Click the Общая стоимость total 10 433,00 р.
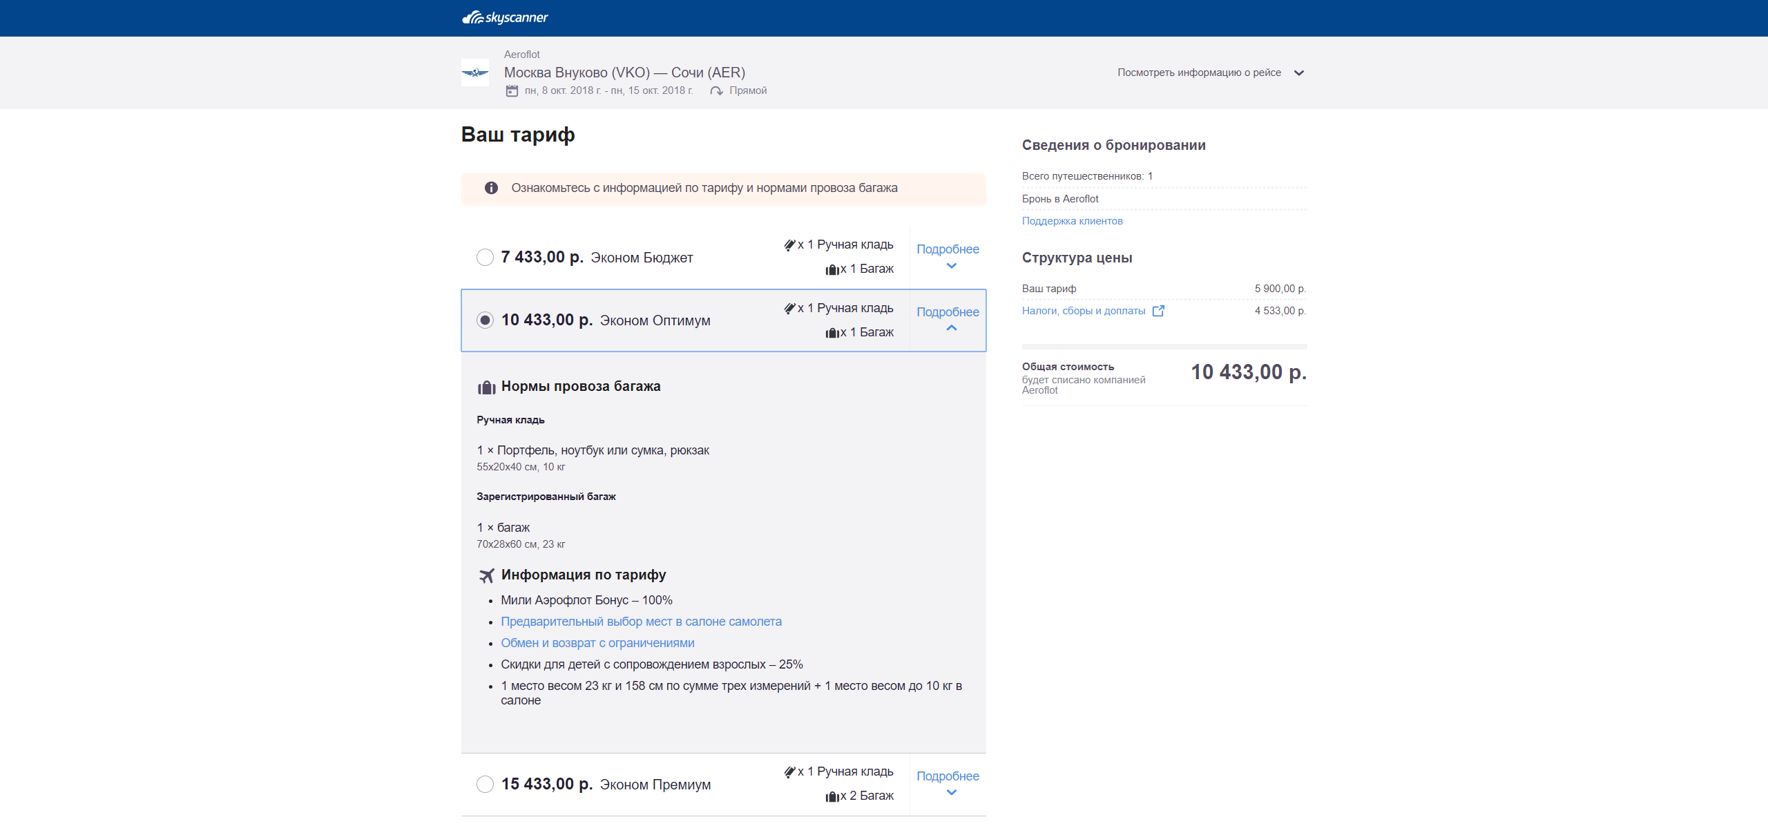This screenshot has height=835, width=1768. point(1249,372)
